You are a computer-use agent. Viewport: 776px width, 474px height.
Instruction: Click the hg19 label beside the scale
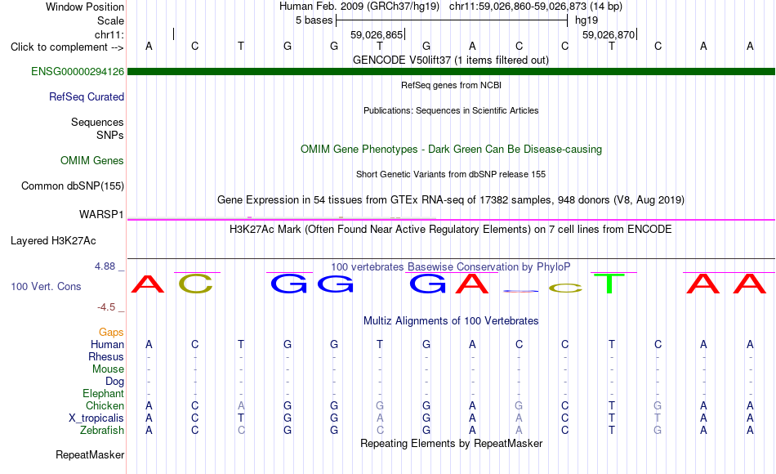[586, 20]
